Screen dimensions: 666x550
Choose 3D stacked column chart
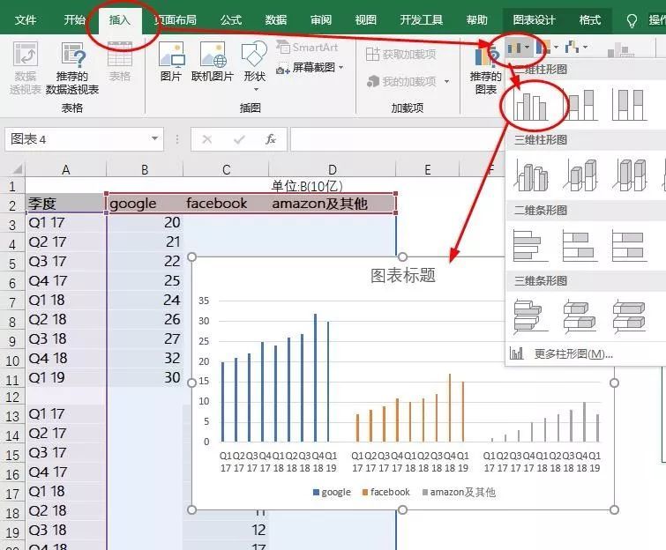(580, 175)
